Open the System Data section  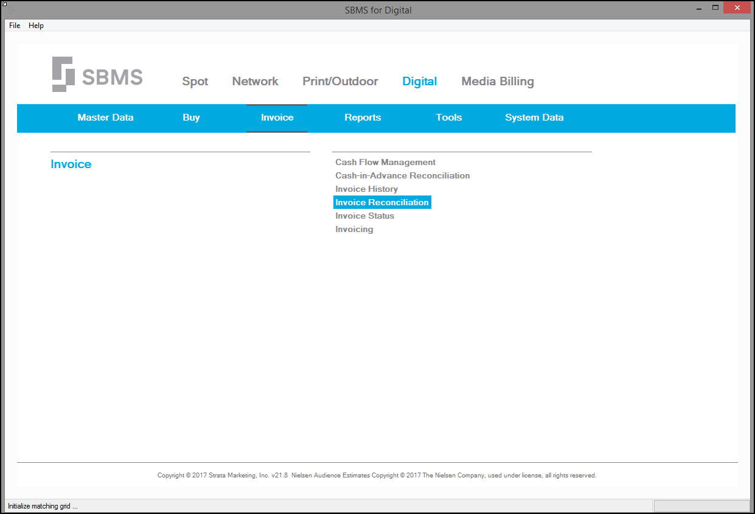(534, 118)
